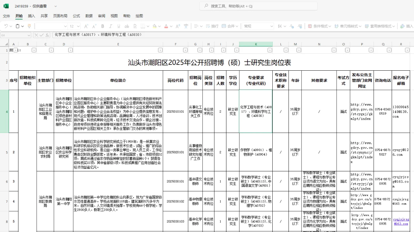Switch to the 数据 ribbon tab
The height and width of the screenshot is (232, 414).
[89, 16]
